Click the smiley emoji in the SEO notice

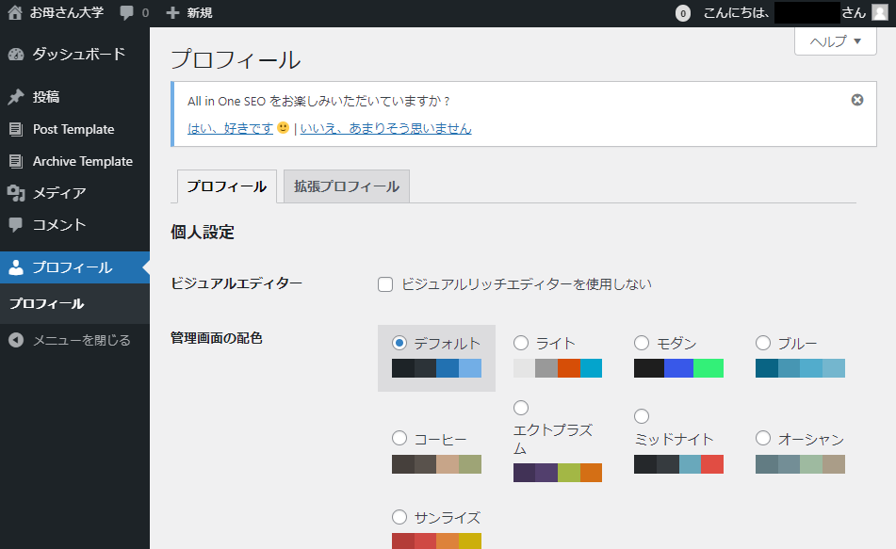coord(283,127)
